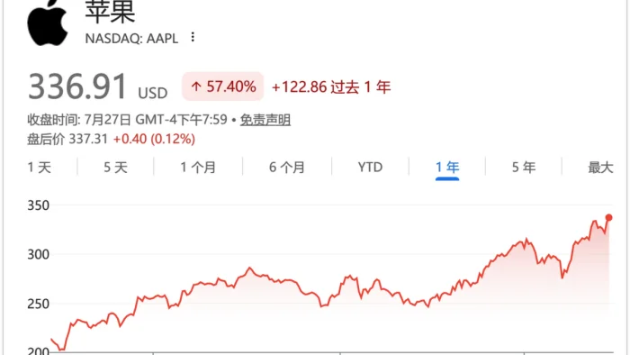Open the three-dot more options menu
Viewport: 630px width, 355px height.
point(193,37)
